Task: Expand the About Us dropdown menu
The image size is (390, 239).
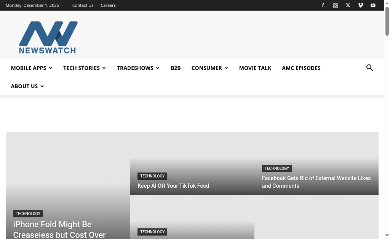Action: (x=27, y=86)
